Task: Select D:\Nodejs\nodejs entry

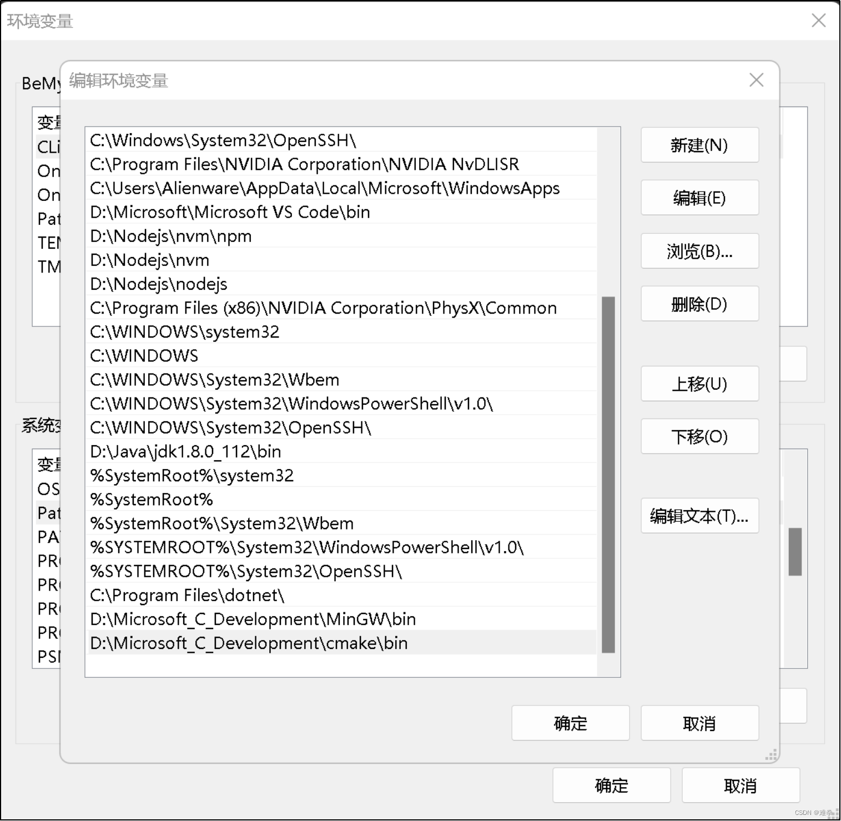Action: (x=343, y=283)
